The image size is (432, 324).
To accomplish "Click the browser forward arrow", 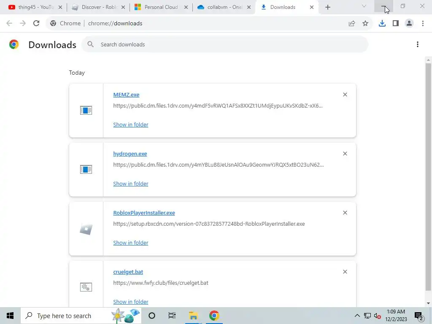I will [x=23, y=24].
